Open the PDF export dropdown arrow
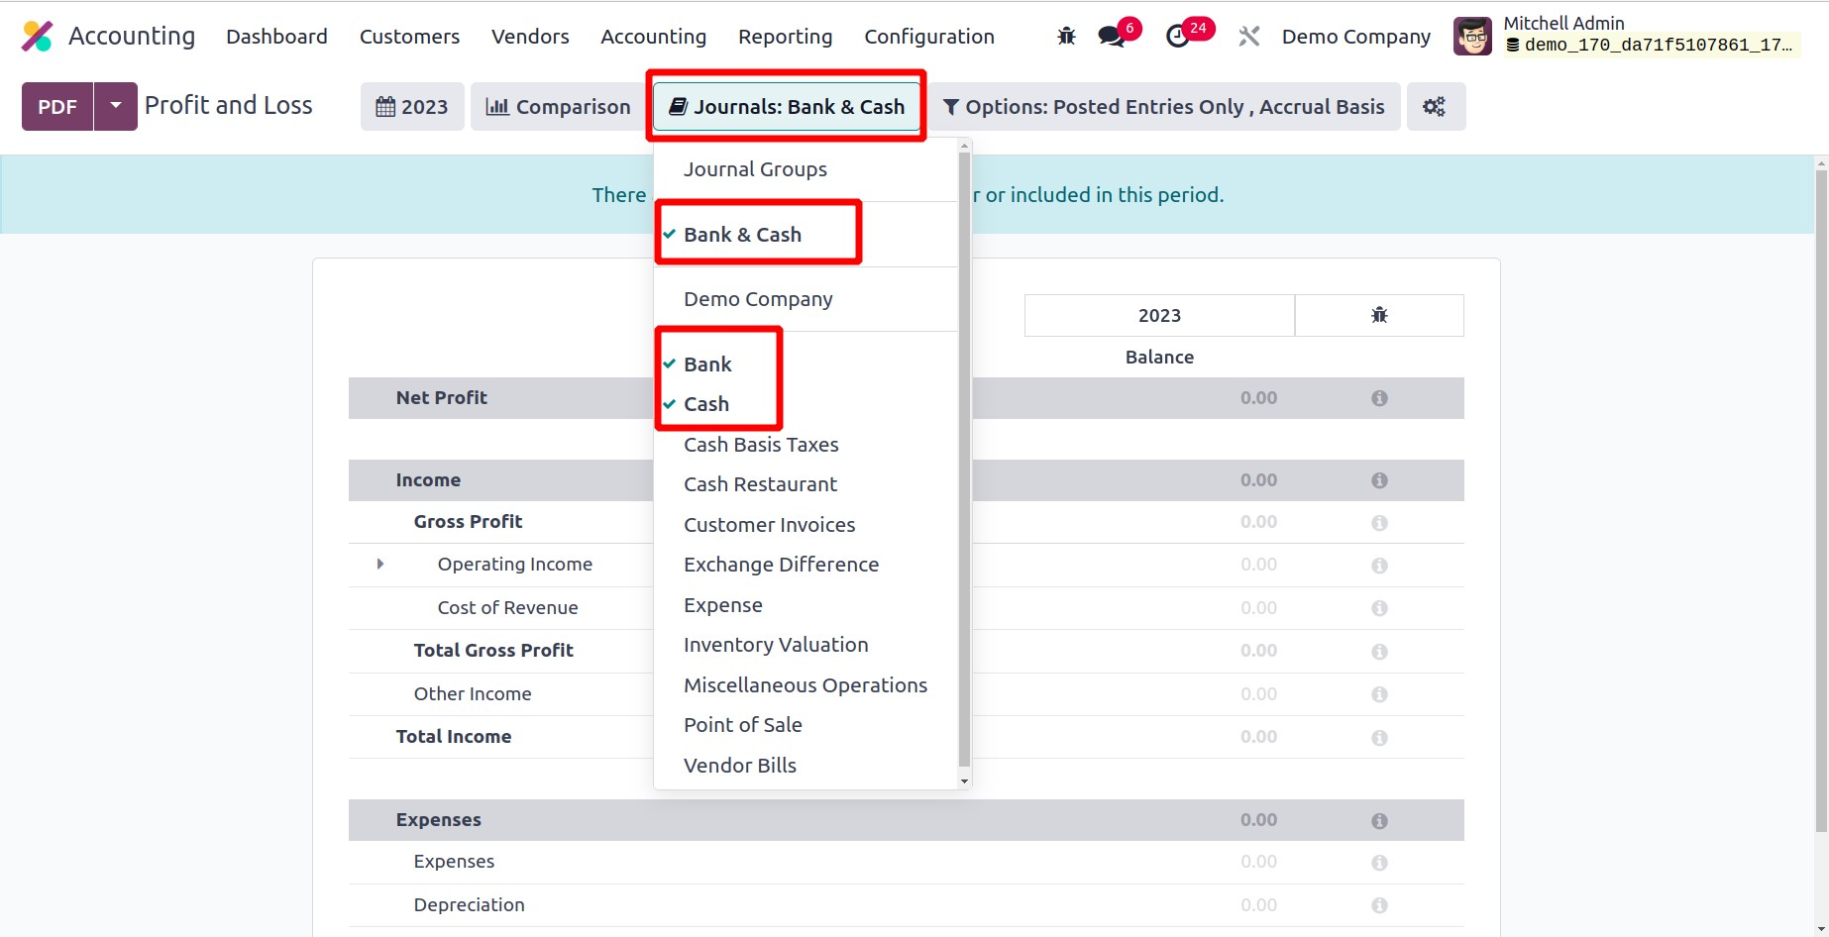The height and width of the screenshot is (937, 1829). pos(116,106)
